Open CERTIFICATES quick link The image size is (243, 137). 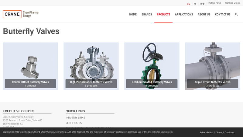[x=74, y=123]
